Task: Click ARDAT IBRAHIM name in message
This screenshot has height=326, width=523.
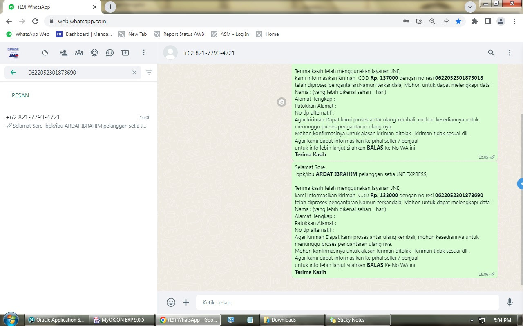Action: coord(337,174)
